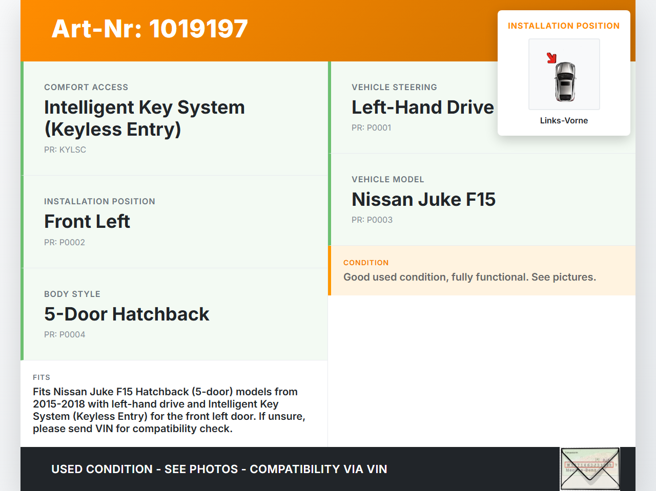Viewport: 656px width, 491px height.
Task: Click the Good used condition text
Action: coord(469,277)
